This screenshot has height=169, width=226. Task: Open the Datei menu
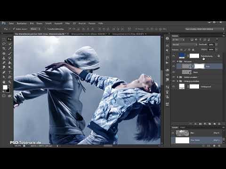(x=11, y=23)
